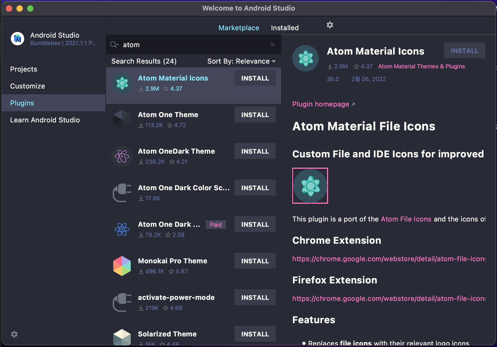Click the Paid tag on Atom One Dark
This screenshot has width=497, height=347.
(216, 225)
